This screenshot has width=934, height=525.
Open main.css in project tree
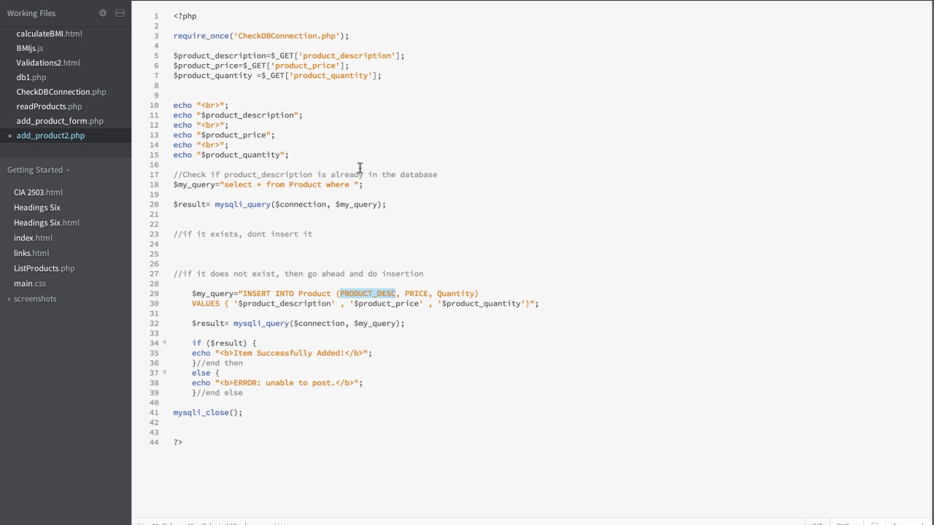pyautogui.click(x=30, y=284)
